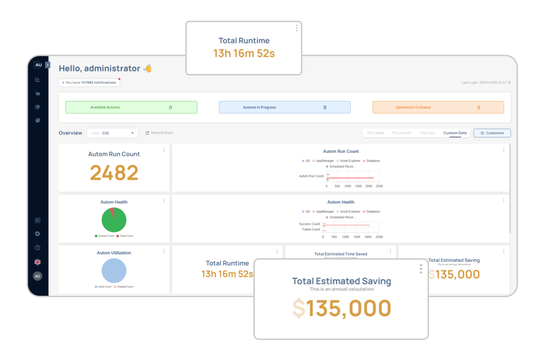Select the pie chart reports sidebar icon

click(38, 120)
